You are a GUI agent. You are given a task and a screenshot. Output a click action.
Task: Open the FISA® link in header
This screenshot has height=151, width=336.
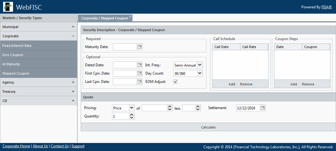326,7
